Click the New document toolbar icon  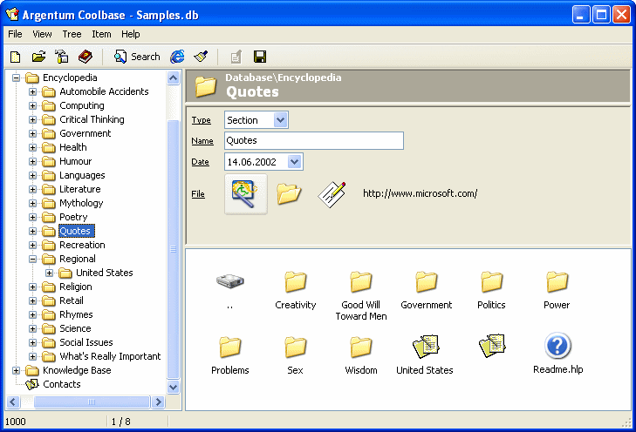(x=15, y=57)
